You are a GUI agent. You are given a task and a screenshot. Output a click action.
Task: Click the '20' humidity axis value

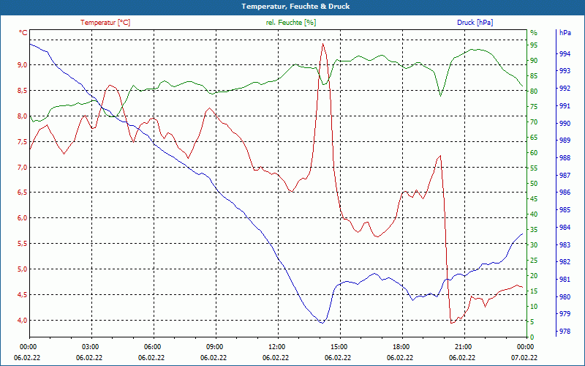coord(534,276)
